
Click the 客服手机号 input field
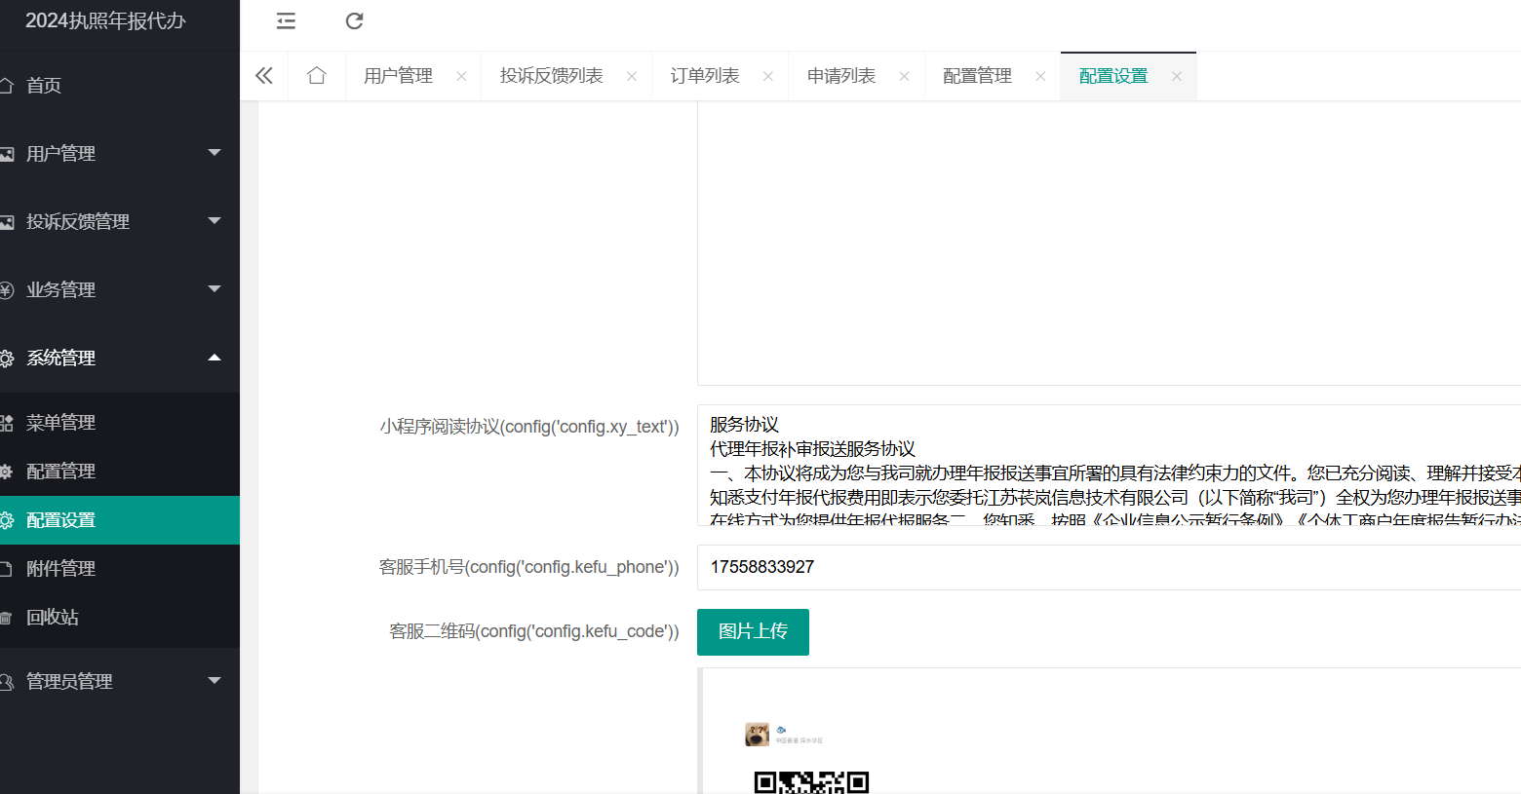click(1102, 567)
